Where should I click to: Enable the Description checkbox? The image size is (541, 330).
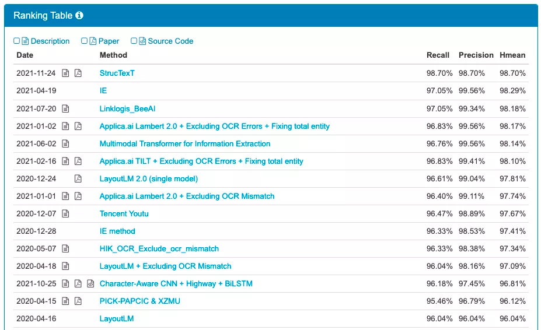(16, 41)
